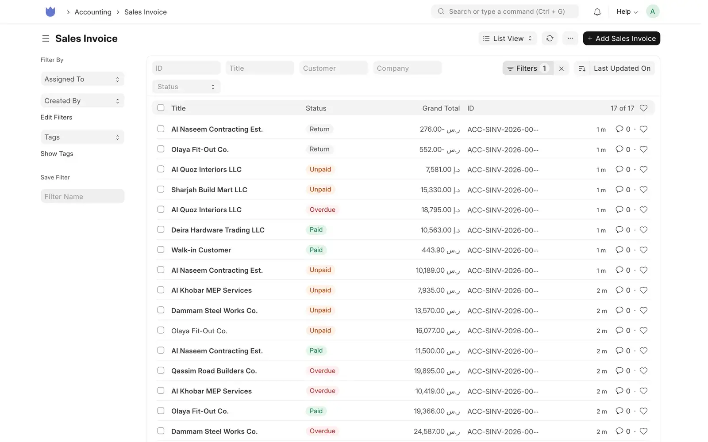Screen dimensions: 708x442
Task: Clear applied filters with the X
Action: click(x=561, y=69)
